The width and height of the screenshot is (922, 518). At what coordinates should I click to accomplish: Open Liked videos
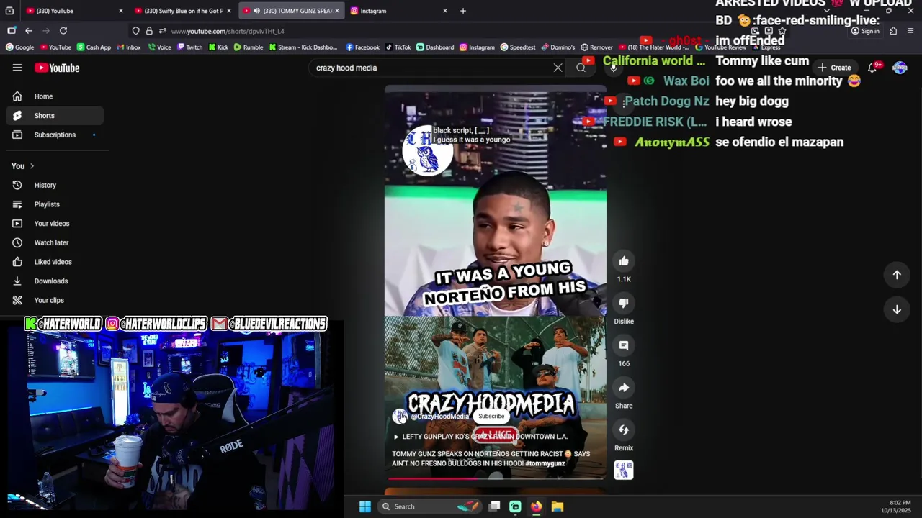point(55,262)
